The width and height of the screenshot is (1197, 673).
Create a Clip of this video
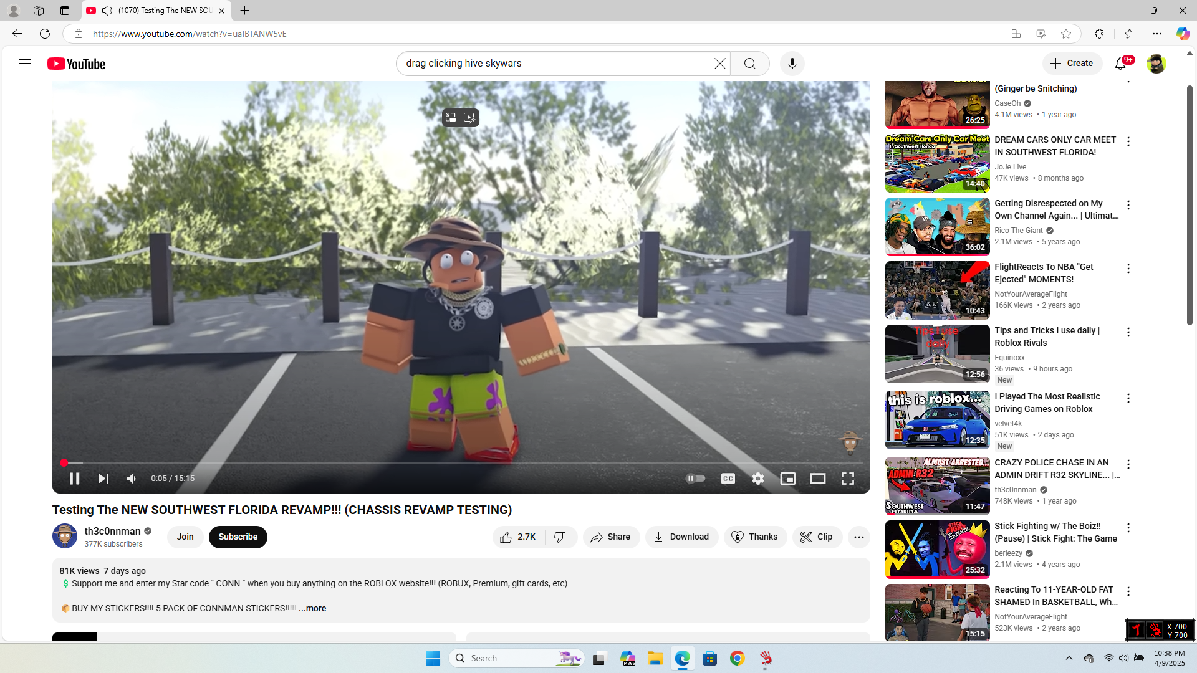[x=817, y=537]
